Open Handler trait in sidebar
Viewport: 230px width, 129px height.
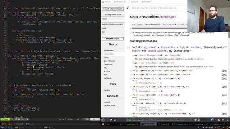[107, 90]
